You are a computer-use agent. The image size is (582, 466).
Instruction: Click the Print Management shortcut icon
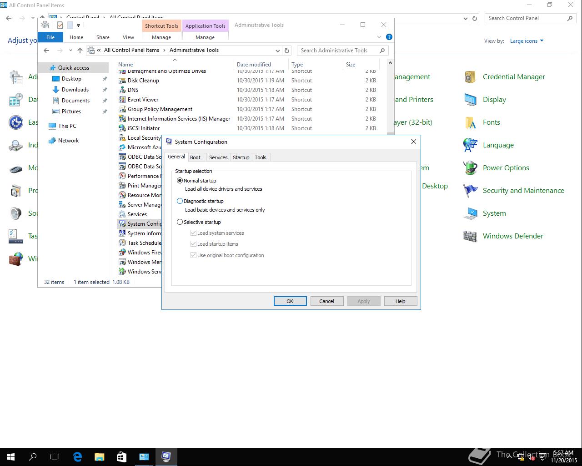pos(122,186)
